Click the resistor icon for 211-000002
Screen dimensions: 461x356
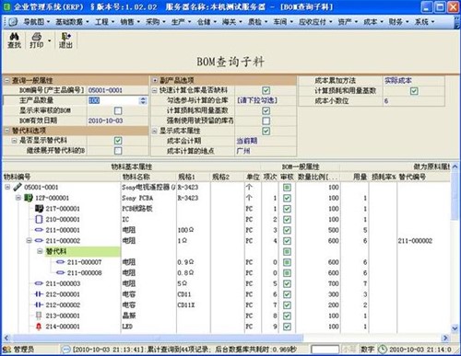pos(39,241)
